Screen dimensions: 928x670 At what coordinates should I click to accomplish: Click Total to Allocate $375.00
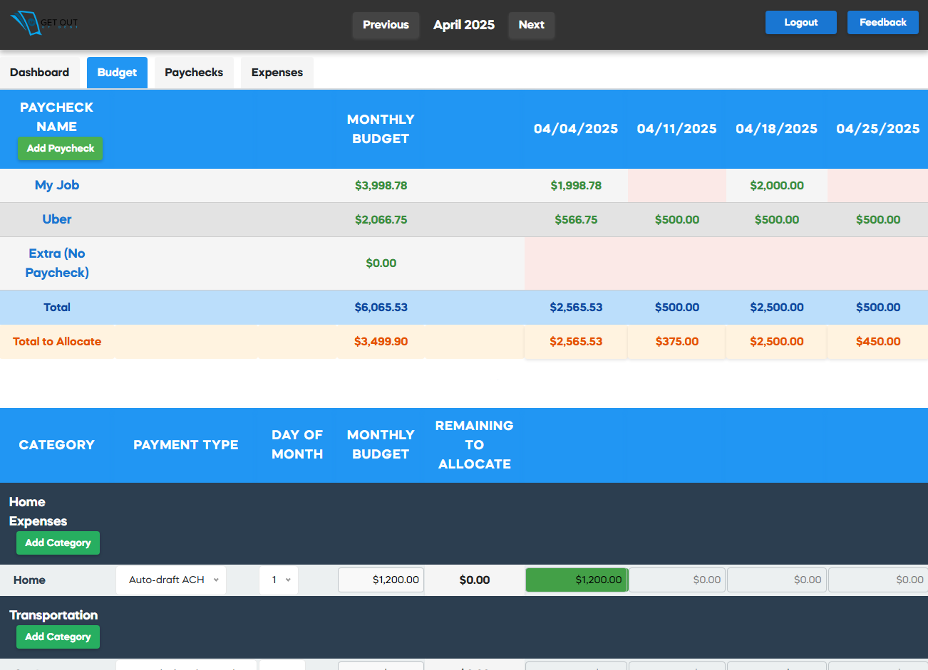pos(677,342)
